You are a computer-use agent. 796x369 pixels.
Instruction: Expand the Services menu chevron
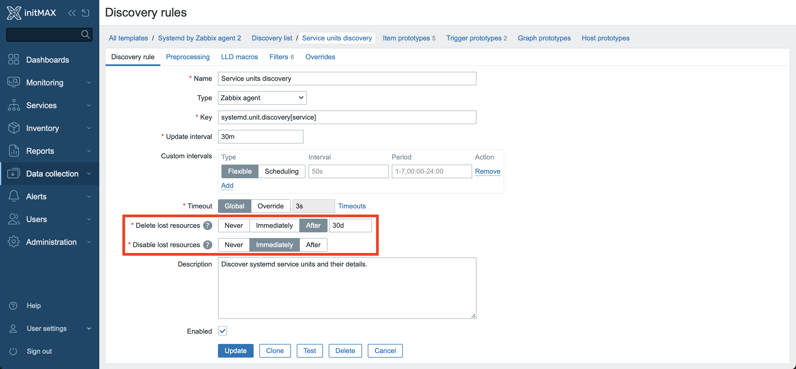(x=89, y=105)
